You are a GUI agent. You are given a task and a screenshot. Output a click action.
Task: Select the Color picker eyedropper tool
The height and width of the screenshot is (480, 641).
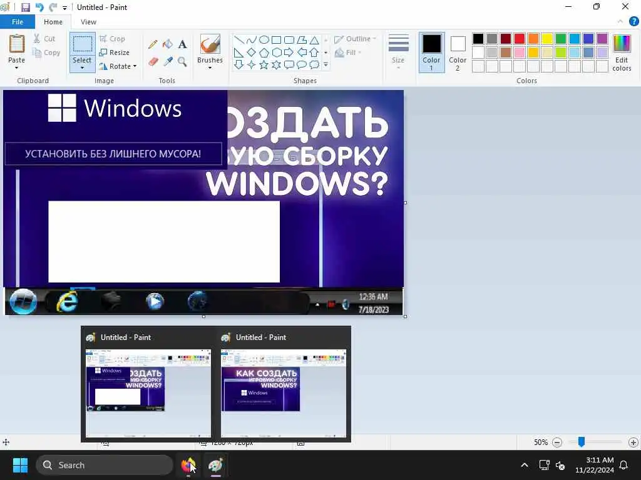[x=168, y=62]
